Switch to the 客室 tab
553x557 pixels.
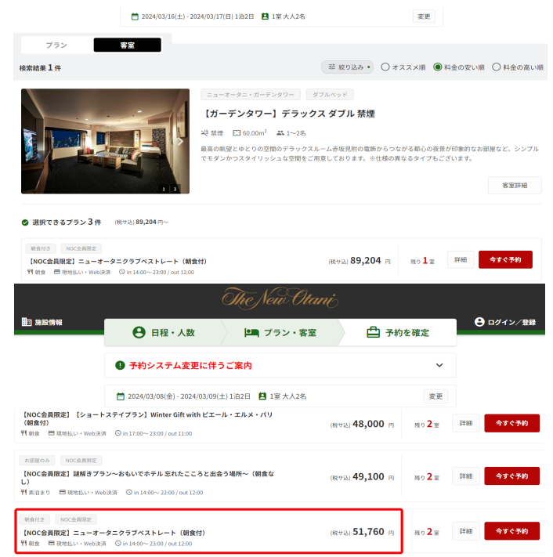127,45
